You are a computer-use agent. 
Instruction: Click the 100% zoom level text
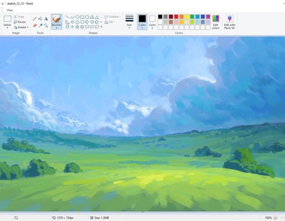click(x=268, y=218)
